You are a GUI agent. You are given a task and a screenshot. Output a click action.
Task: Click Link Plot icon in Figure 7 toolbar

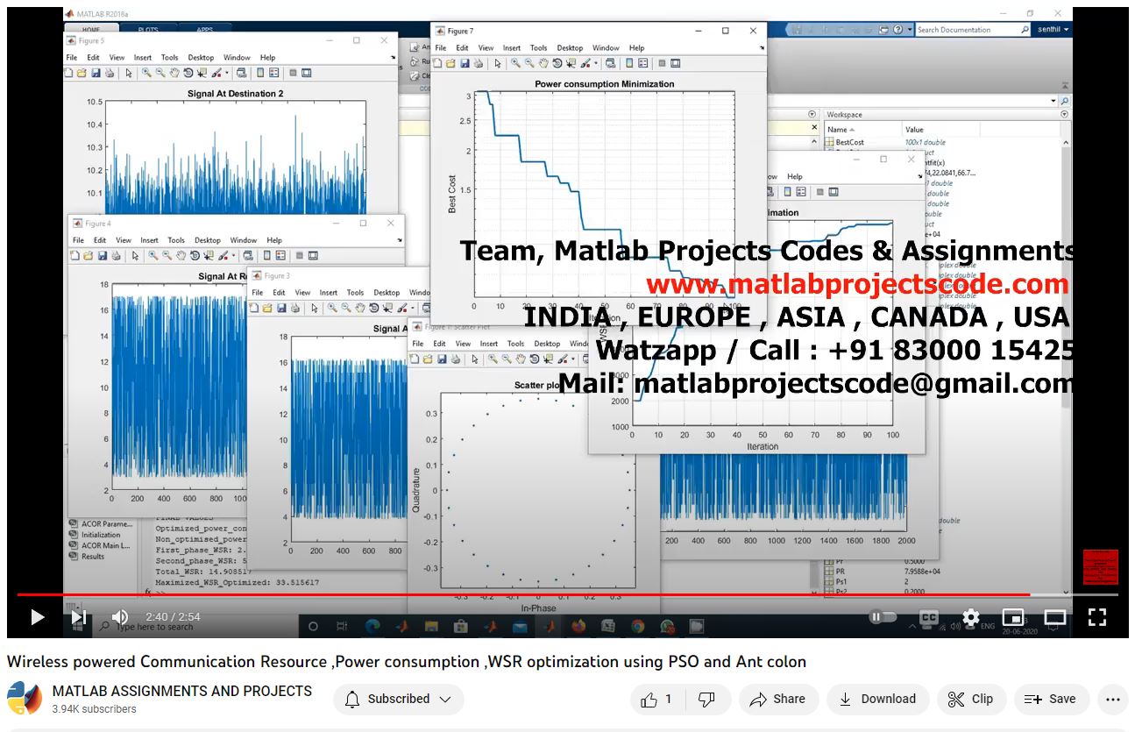click(x=610, y=63)
